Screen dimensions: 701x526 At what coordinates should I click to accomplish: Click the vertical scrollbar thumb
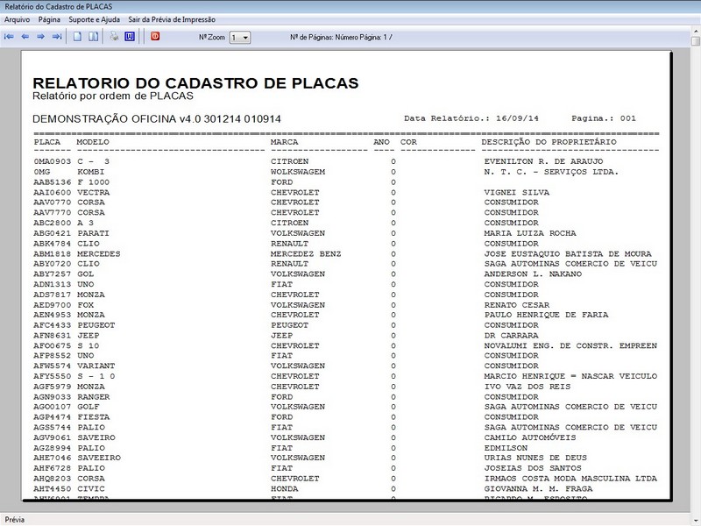coord(696,41)
